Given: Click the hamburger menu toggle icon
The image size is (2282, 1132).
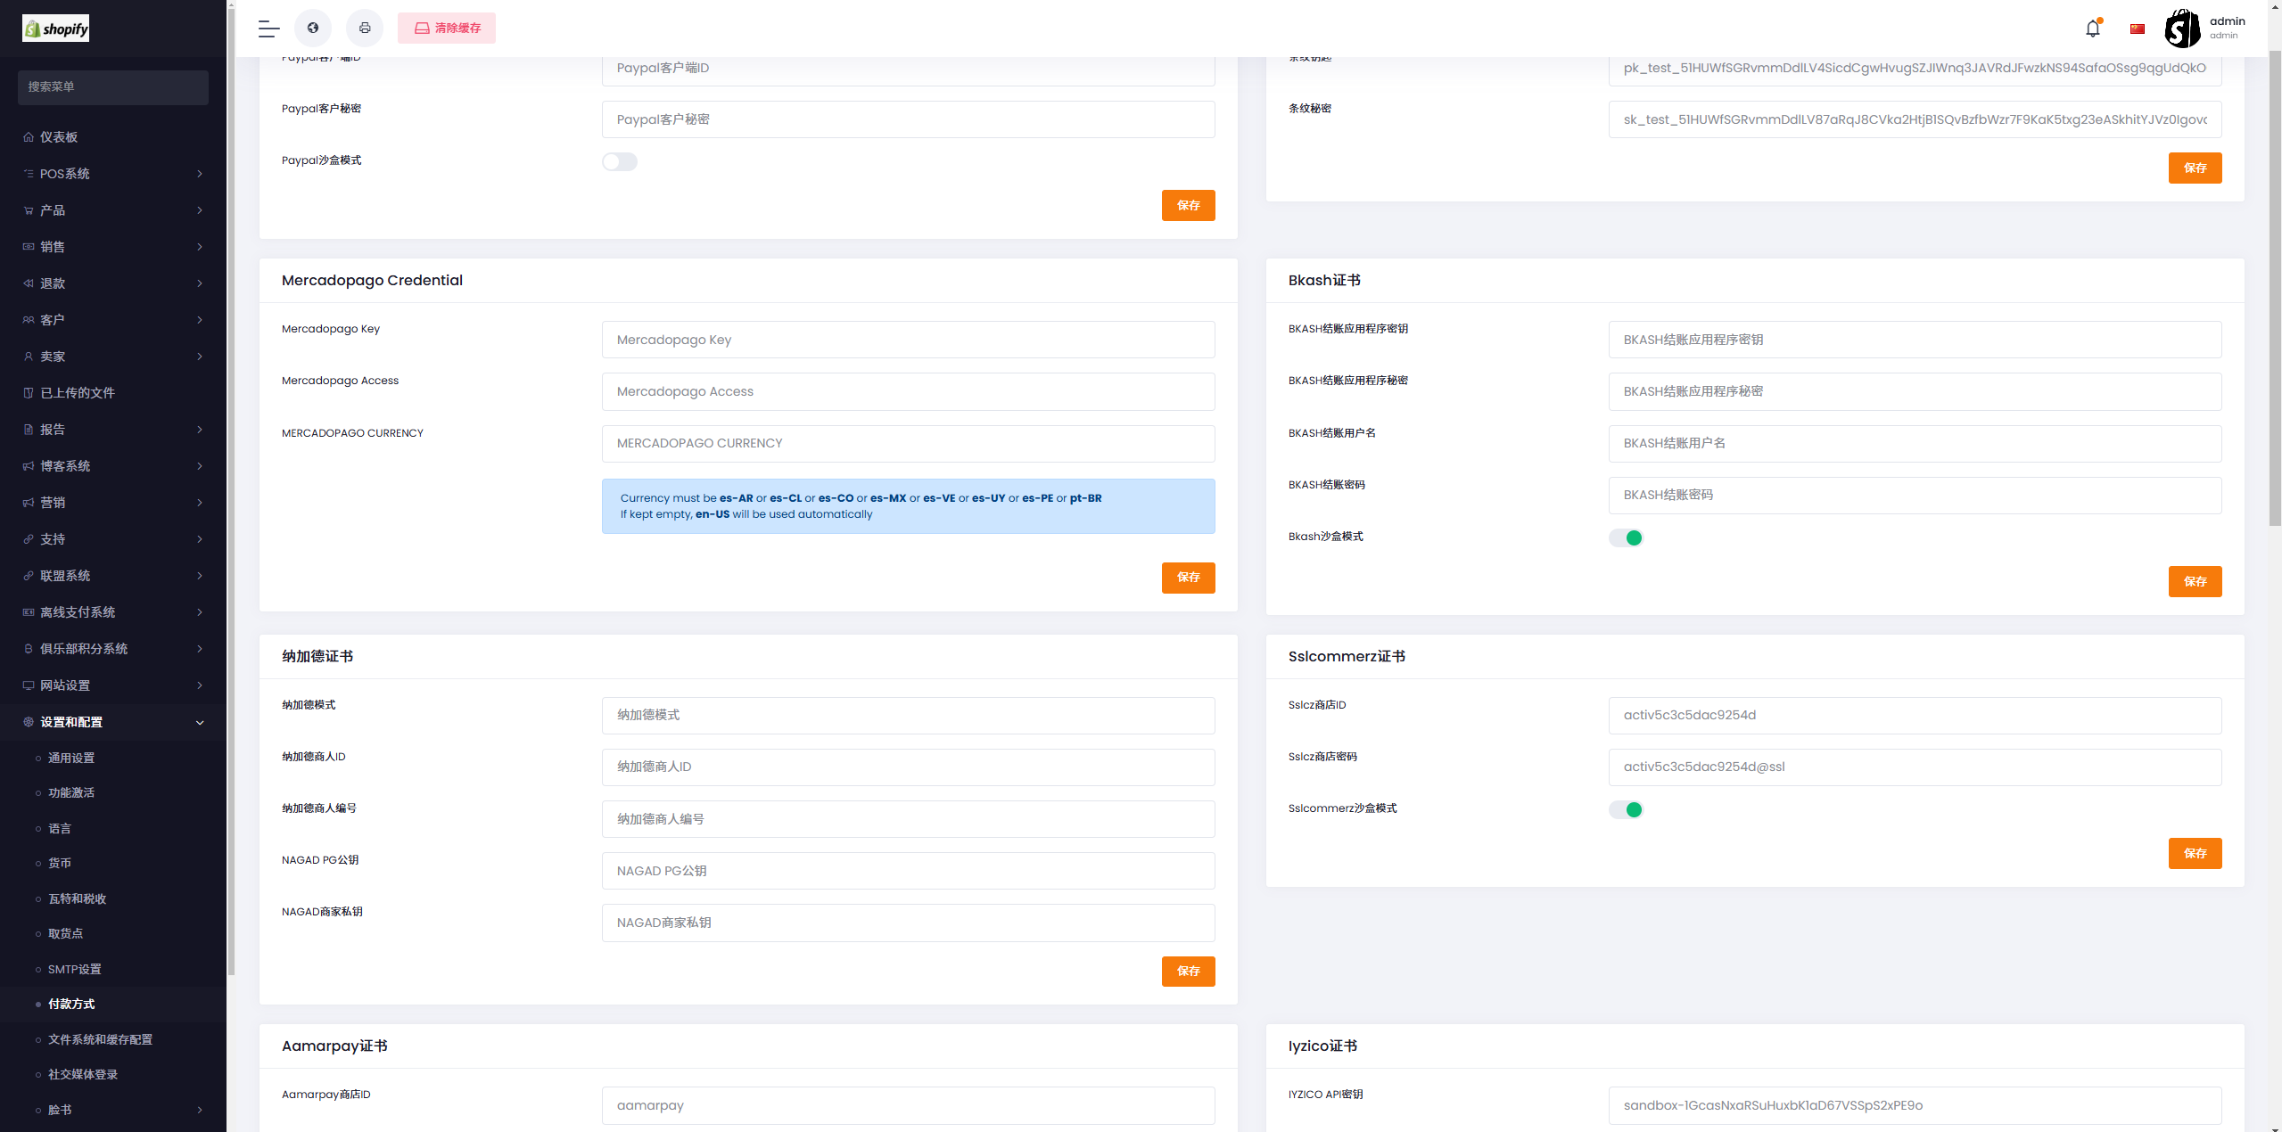Looking at the screenshot, I should pyautogui.click(x=268, y=29).
